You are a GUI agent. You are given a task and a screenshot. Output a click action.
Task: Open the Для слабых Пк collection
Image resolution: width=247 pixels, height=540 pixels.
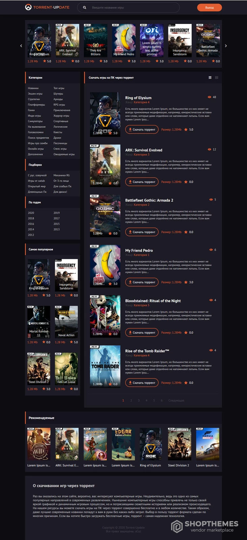tap(63, 186)
